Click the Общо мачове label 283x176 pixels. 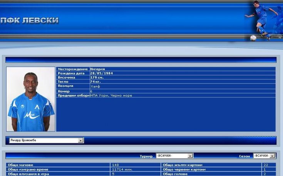coord(20,165)
